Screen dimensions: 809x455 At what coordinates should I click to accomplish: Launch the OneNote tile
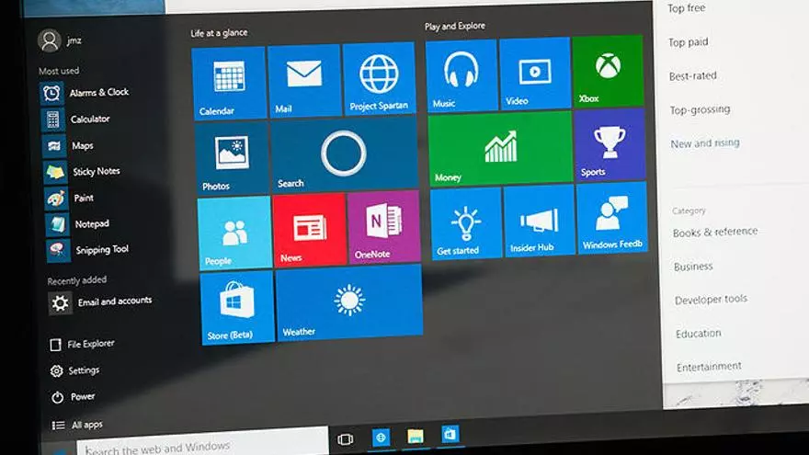coord(383,227)
